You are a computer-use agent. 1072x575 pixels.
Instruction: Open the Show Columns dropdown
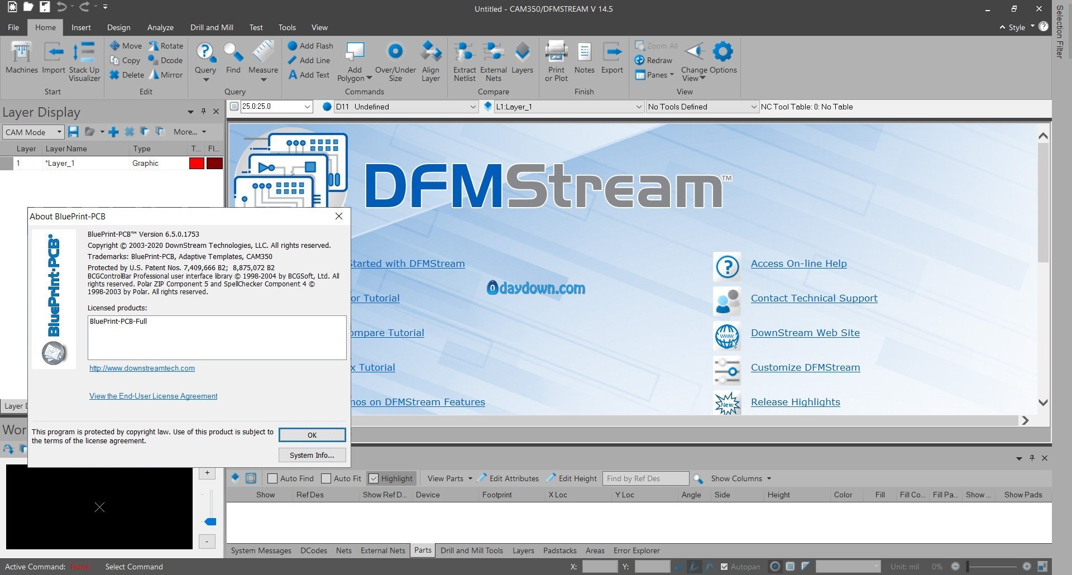[740, 478]
